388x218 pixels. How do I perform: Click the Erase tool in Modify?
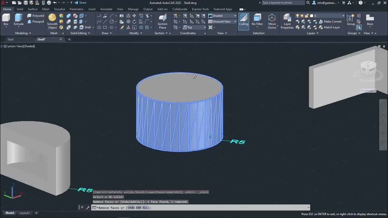(122, 27)
